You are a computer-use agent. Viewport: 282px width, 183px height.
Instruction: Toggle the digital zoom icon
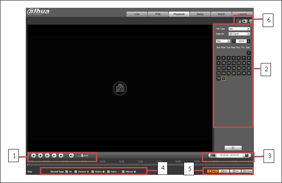[239, 21]
